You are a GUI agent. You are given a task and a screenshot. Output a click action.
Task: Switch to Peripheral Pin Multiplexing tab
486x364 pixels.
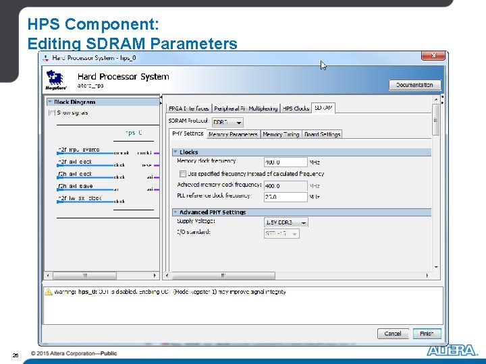[246, 109]
